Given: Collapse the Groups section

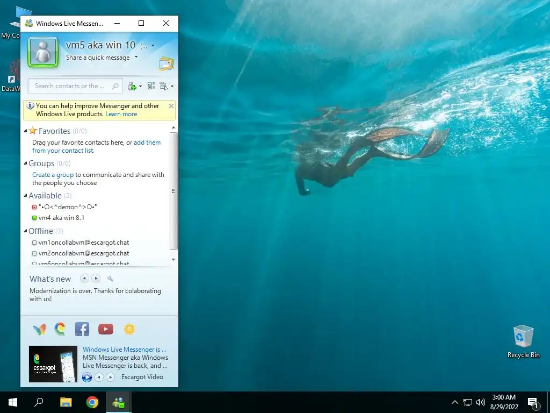Looking at the screenshot, I should click(x=25, y=163).
